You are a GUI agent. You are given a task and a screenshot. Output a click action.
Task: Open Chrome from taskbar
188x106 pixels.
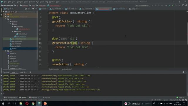coord(33,103)
